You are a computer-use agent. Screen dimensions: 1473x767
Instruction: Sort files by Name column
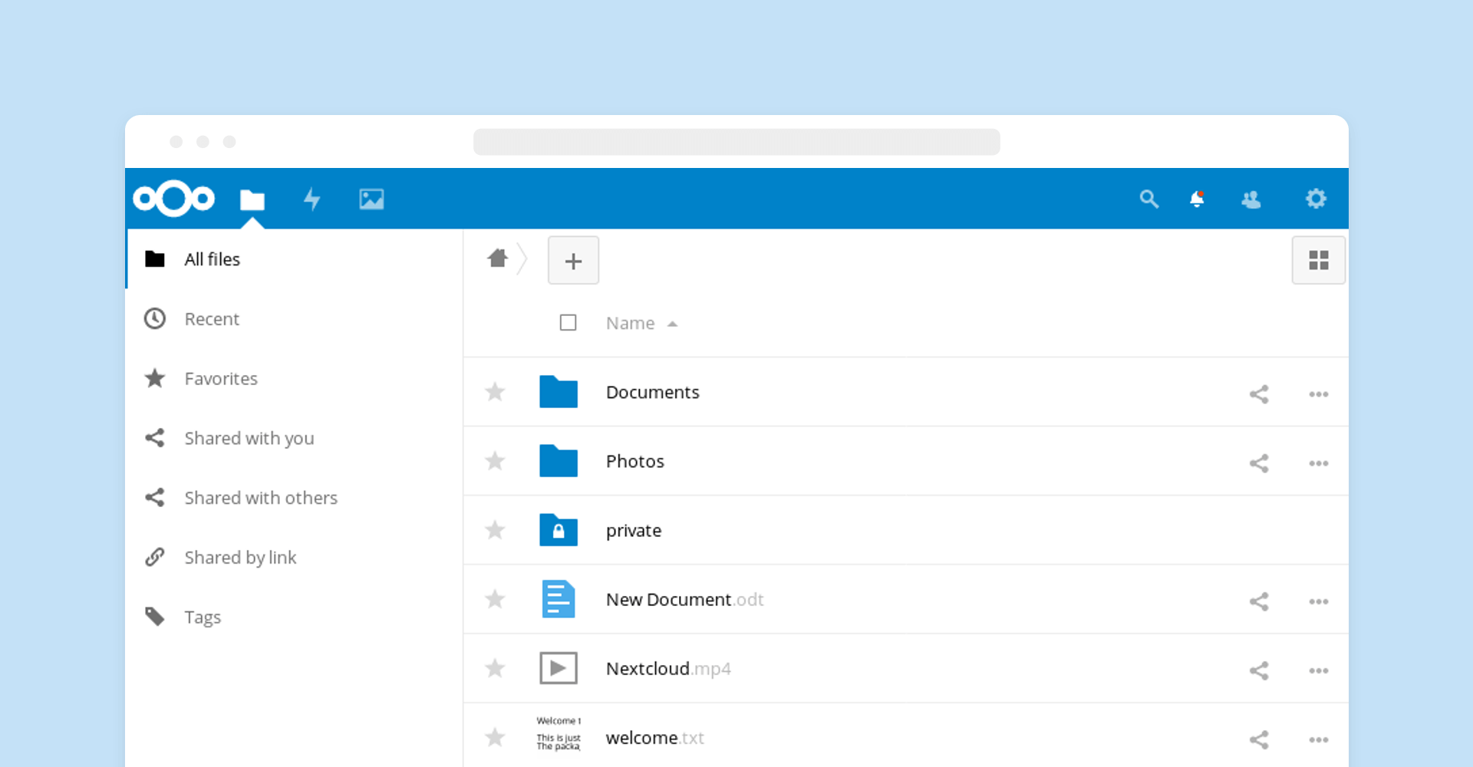(631, 324)
